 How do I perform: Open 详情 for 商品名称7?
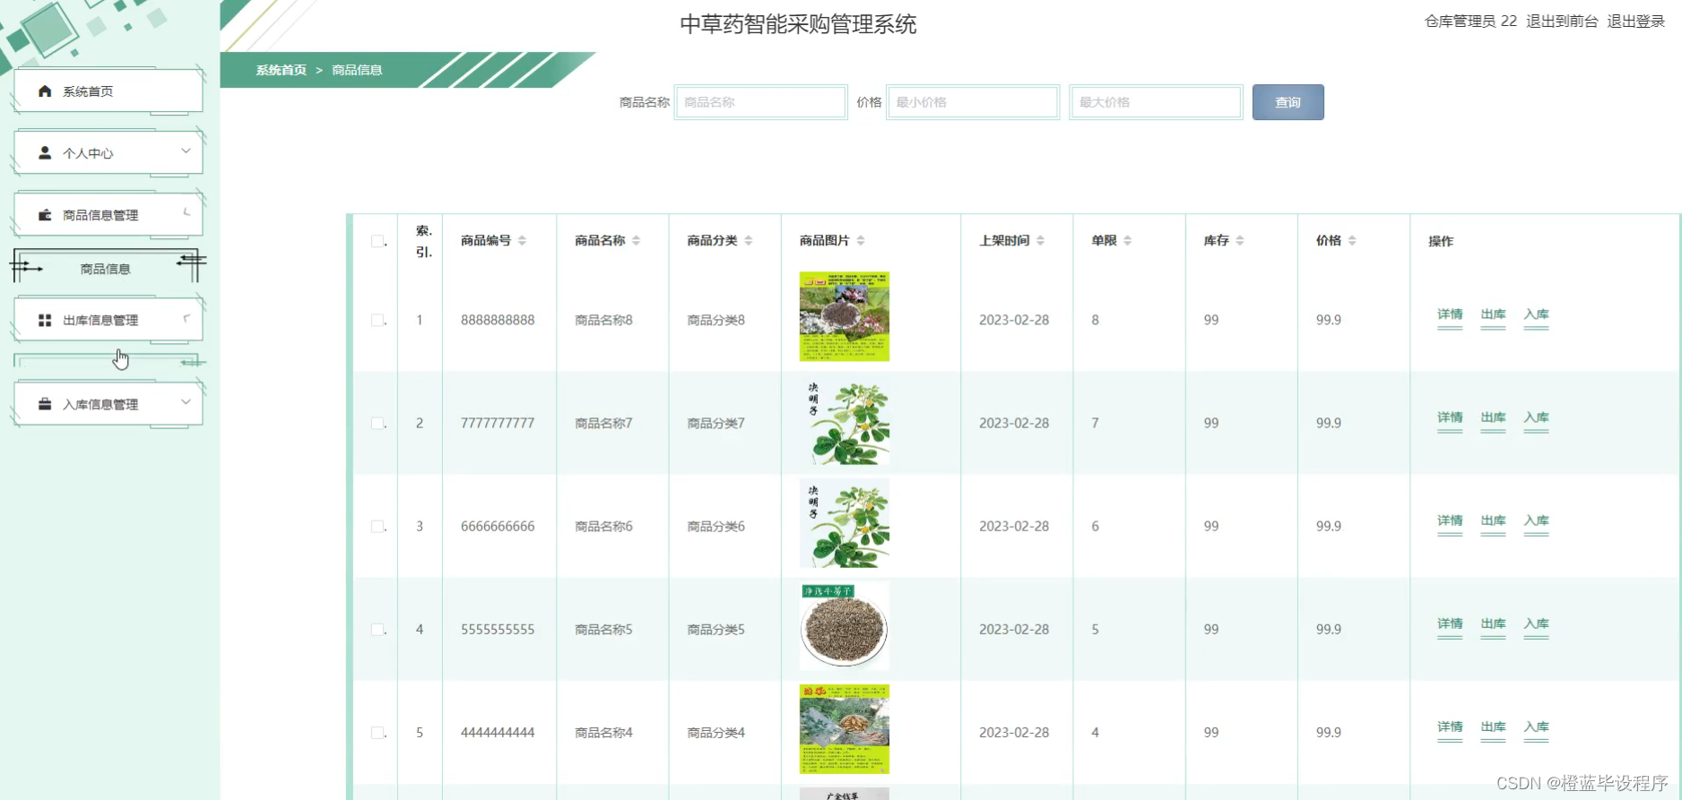click(1450, 417)
